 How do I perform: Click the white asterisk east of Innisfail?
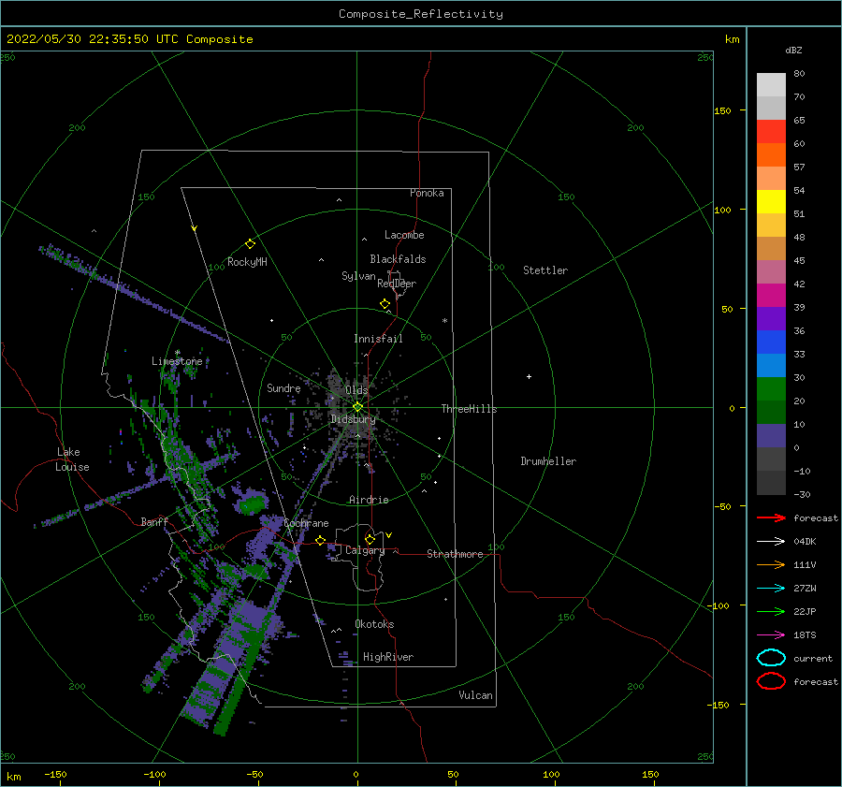point(444,321)
